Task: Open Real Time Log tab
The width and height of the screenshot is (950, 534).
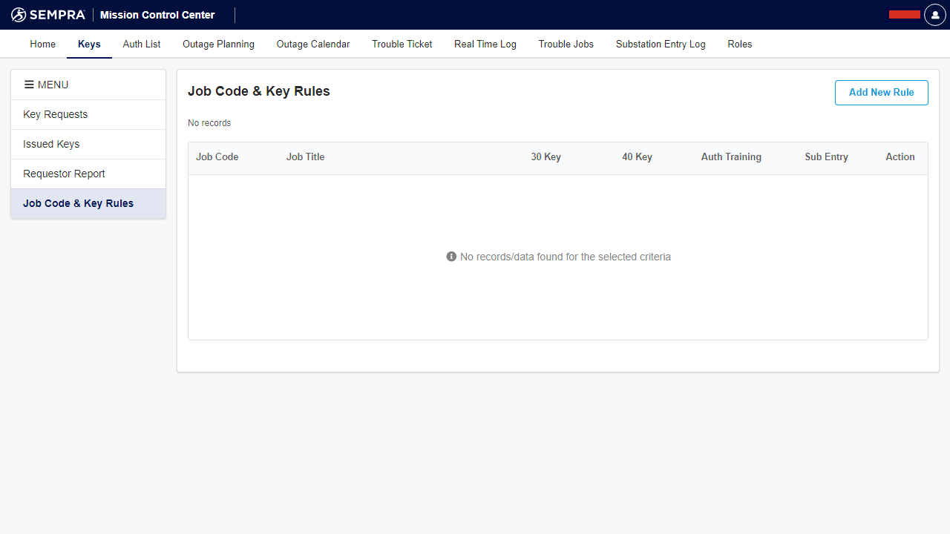Action: click(485, 44)
